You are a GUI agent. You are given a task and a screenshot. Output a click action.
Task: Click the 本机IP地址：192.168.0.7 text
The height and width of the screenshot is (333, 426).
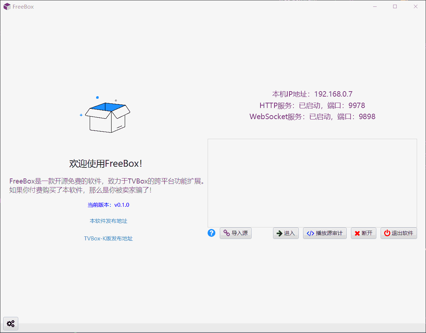pyautogui.click(x=312, y=94)
